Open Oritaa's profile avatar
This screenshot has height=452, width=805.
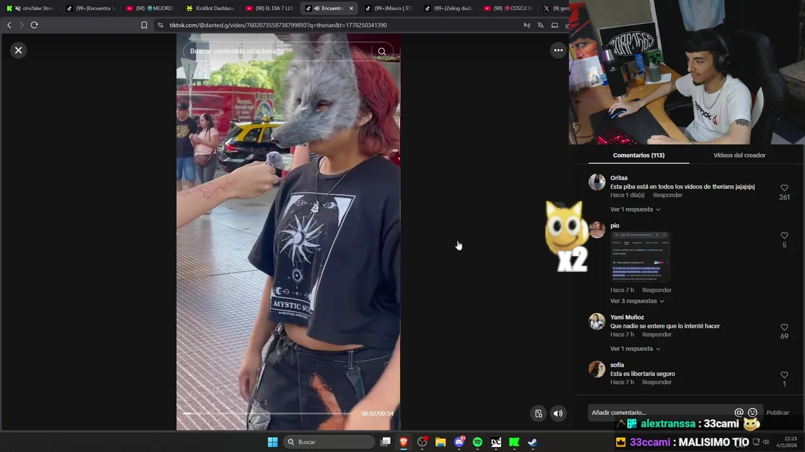point(597,182)
